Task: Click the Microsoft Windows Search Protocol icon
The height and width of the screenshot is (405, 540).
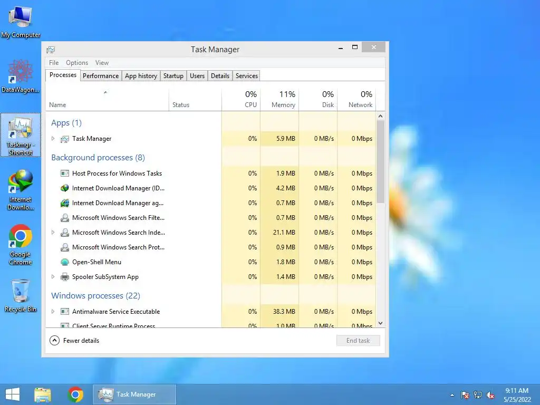Action: point(64,247)
